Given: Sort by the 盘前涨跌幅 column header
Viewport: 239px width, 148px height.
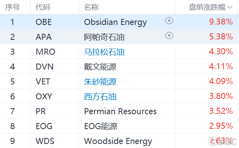Looking at the screenshot, I should [207, 7].
